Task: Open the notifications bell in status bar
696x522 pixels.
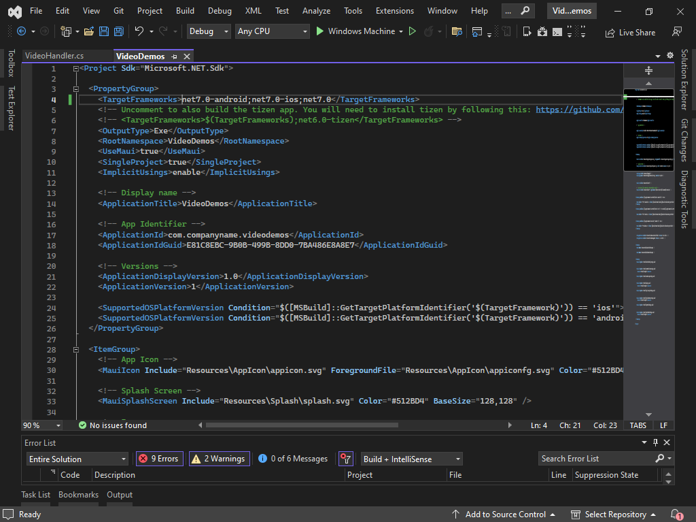Action: coord(676,515)
